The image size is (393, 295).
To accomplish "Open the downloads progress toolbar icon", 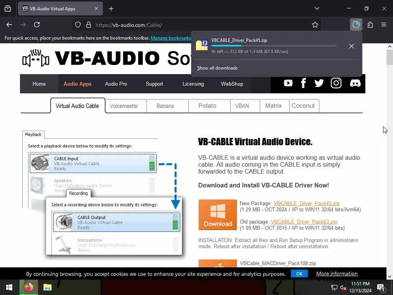I will click(356, 25).
